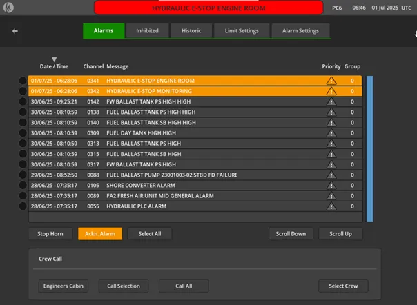Click the logo icon in the top-left corner
This screenshot has width=417, height=305.
point(8,8)
